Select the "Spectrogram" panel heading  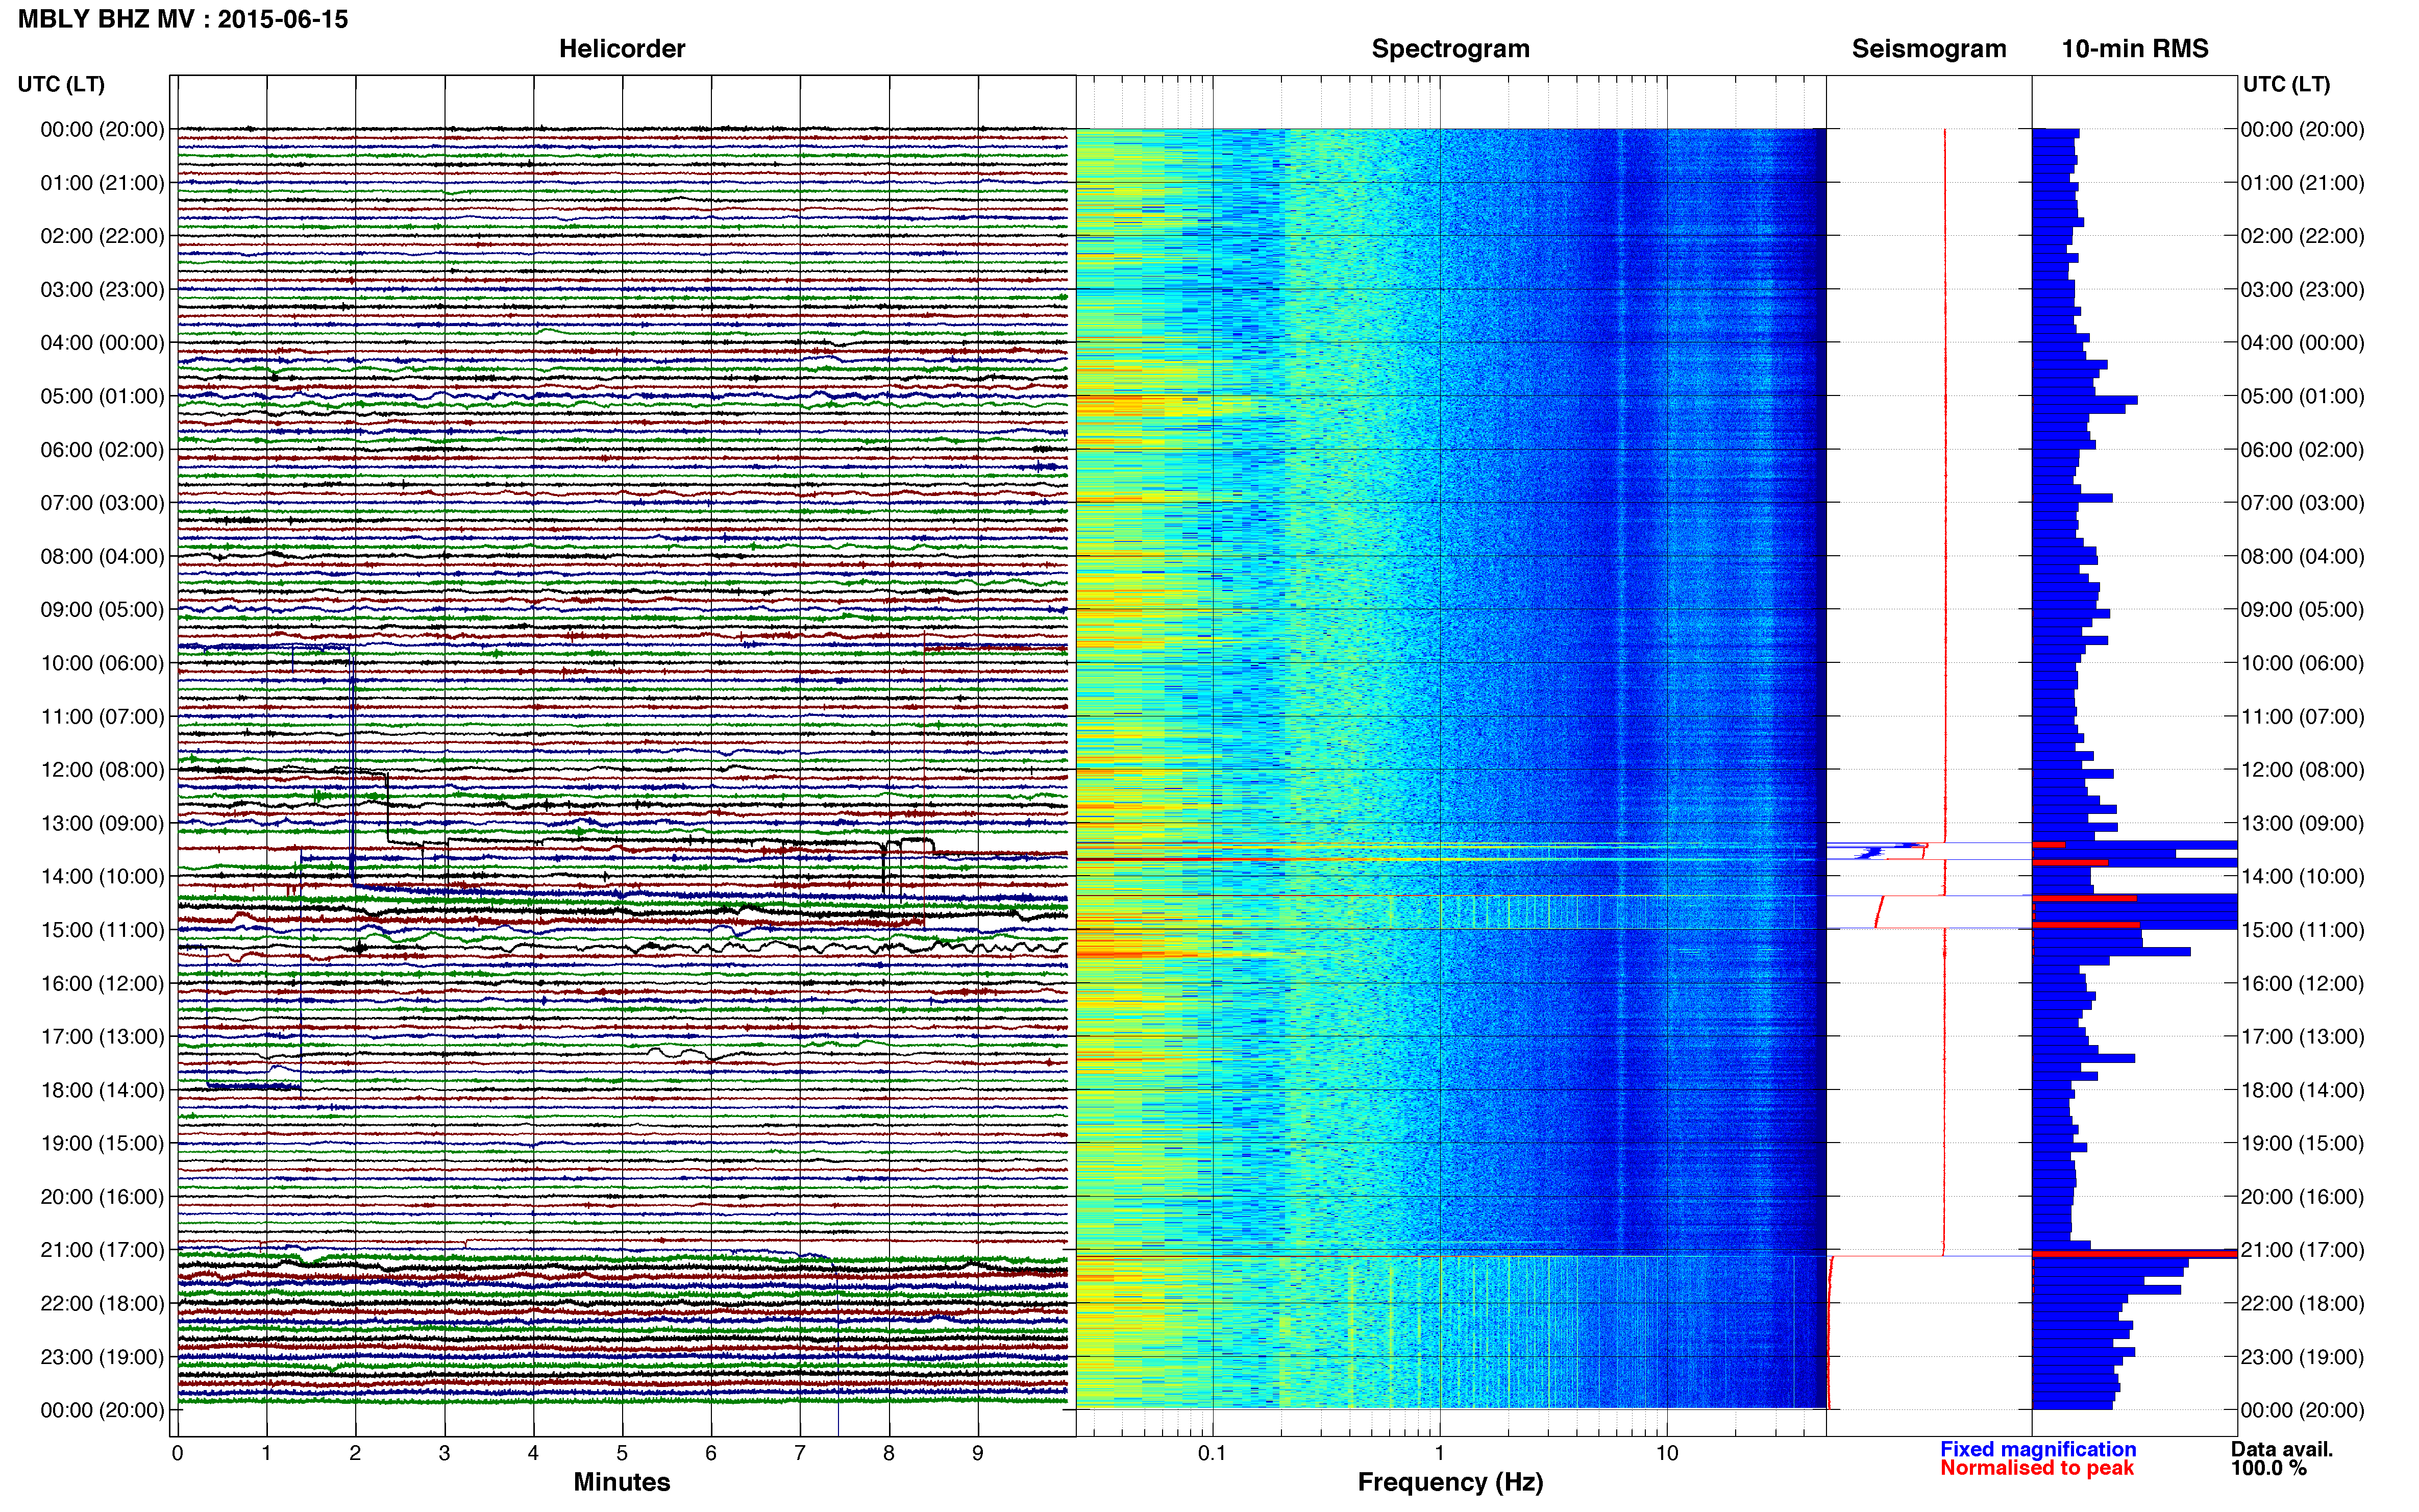(x=1450, y=49)
